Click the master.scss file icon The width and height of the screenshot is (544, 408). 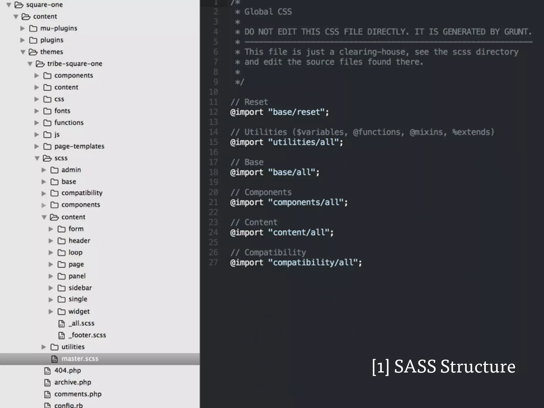[54, 359]
